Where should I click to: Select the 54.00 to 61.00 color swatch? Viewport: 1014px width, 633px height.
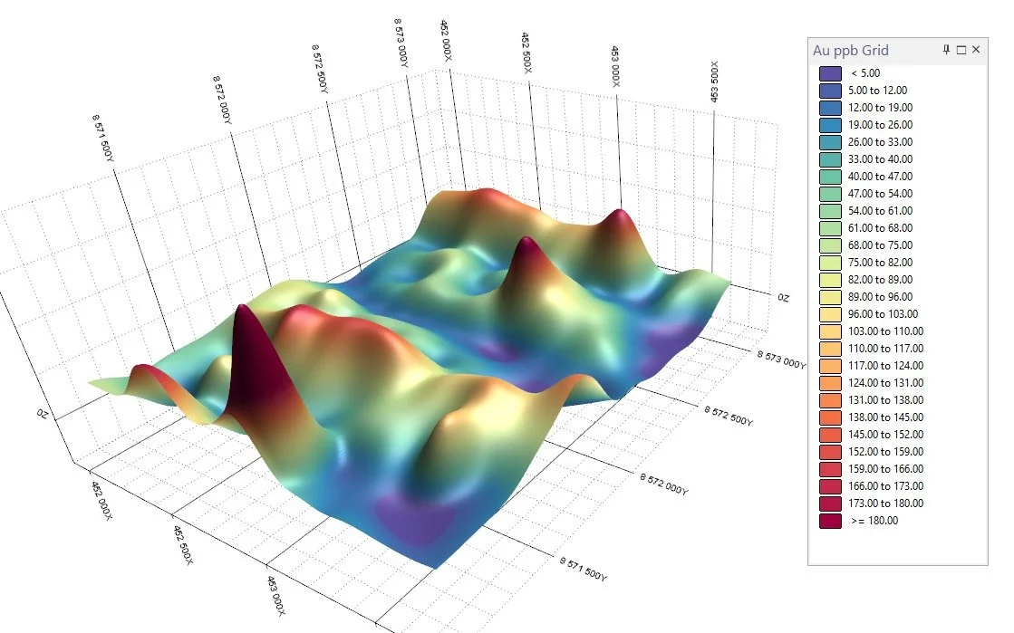pyautogui.click(x=830, y=211)
